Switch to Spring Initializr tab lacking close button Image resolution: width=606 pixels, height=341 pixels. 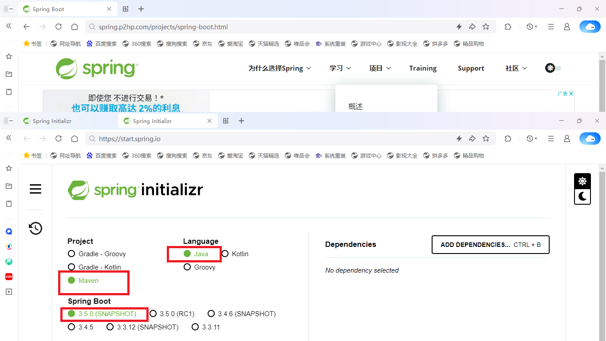pos(68,121)
